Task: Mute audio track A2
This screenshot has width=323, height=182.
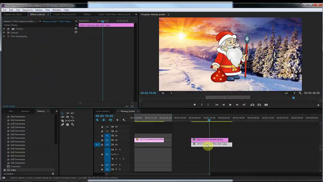Action: [116, 165]
